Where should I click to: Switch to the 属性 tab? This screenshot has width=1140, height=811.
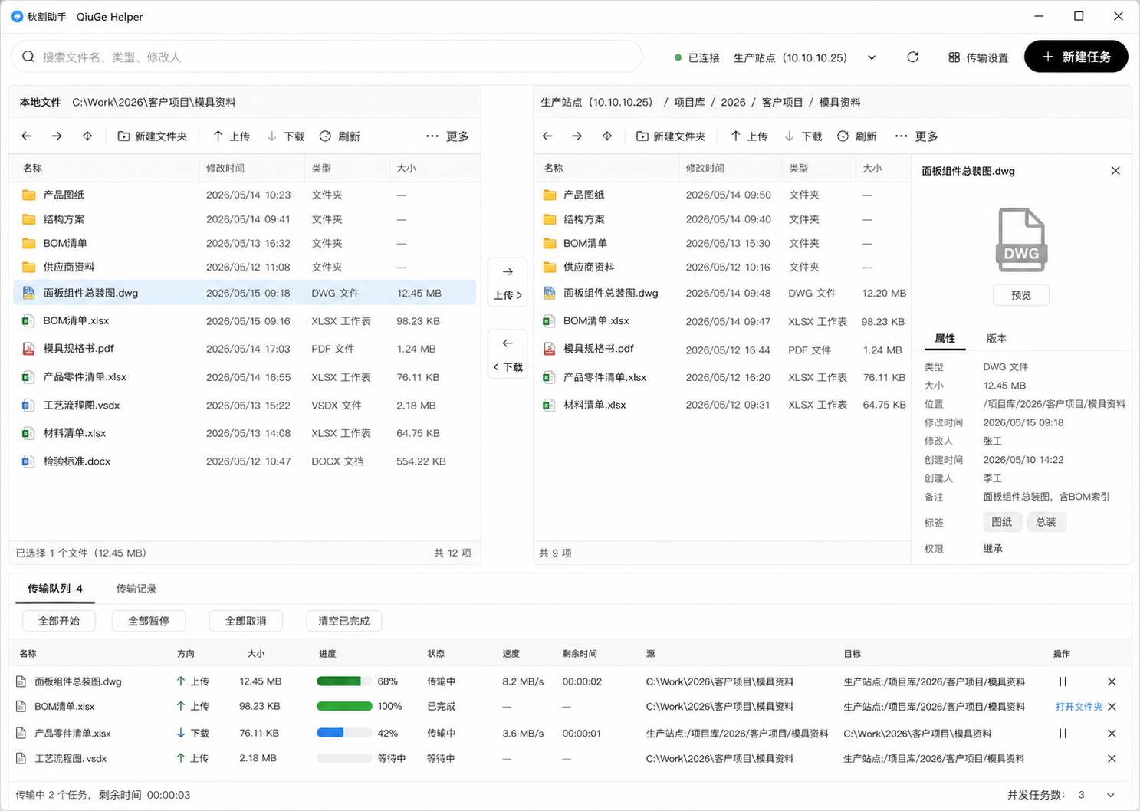pyautogui.click(x=945, y=338)
